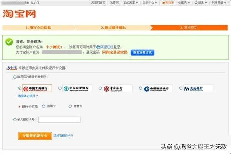Click the 淘宝网 logo
The width and height of the screenshot is (231, 154).
(x=19, y=14)
